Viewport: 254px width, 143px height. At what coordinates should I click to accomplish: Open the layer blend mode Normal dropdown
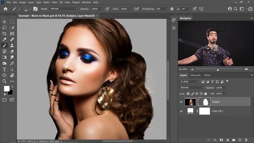192,87
